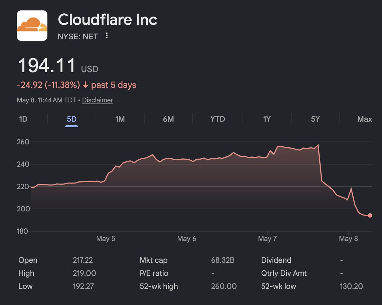Click the Low value 192.27
Viewport: 382px width, 305px height.
83,286
